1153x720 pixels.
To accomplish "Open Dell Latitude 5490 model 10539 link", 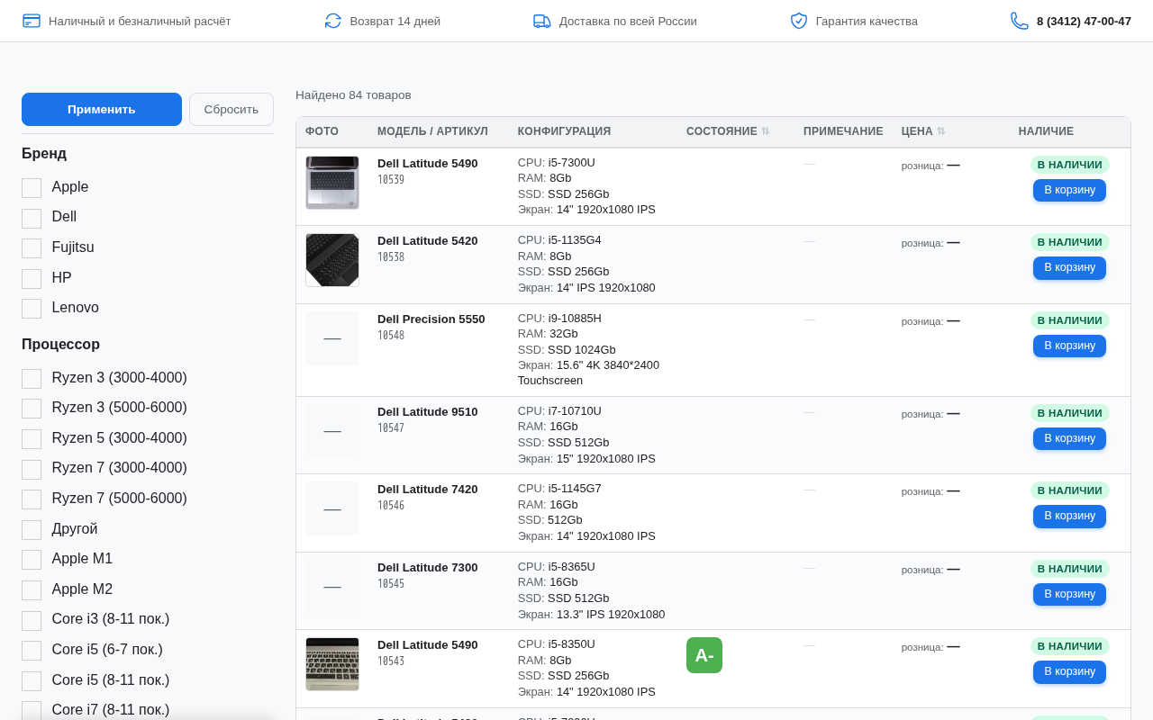I will coord(428,164).
